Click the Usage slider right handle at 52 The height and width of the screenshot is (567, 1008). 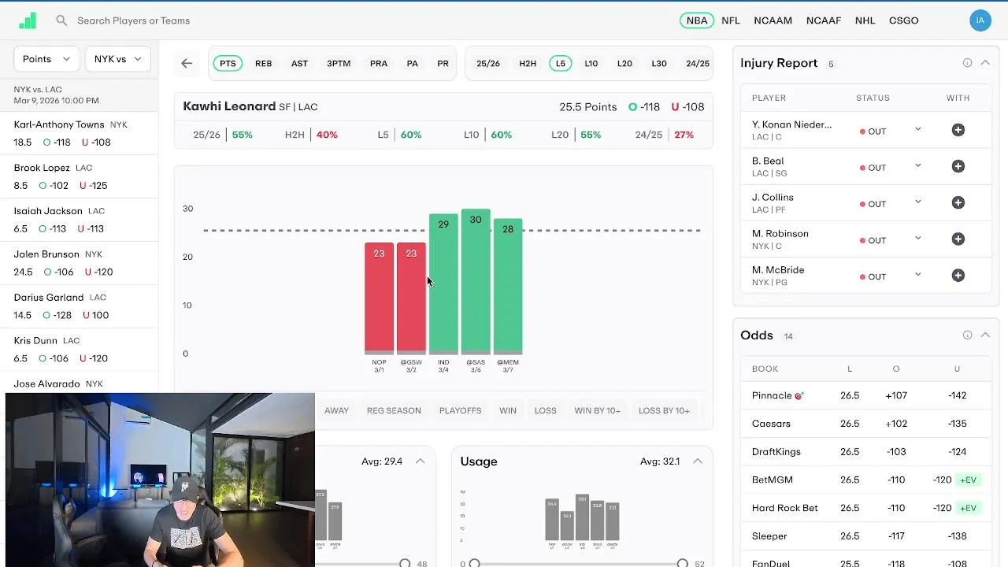coord(683,564)
